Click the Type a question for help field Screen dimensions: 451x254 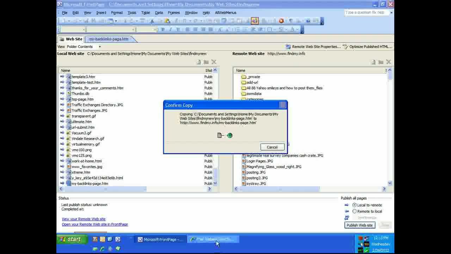366,12
